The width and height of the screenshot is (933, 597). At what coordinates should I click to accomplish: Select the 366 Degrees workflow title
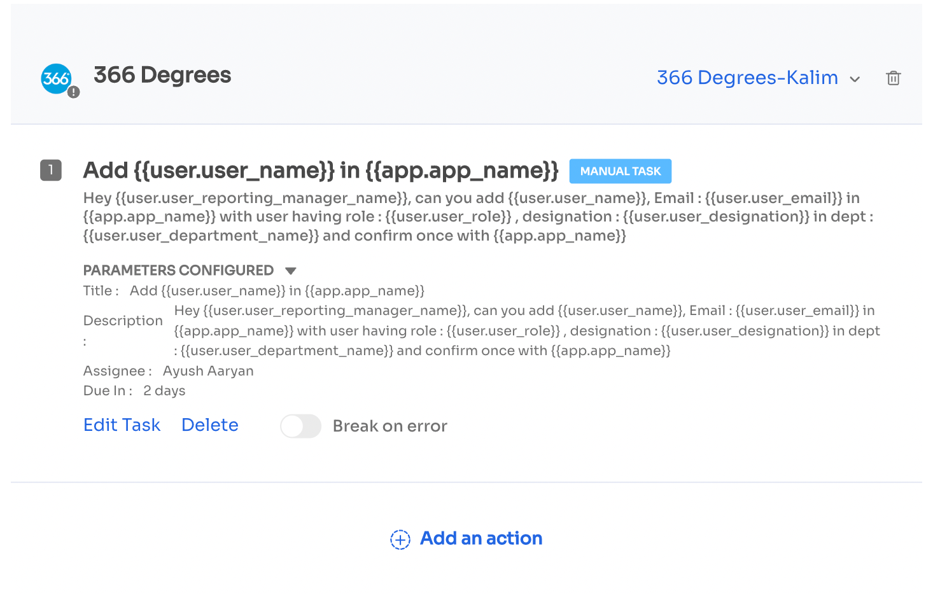tap(162, 74)
